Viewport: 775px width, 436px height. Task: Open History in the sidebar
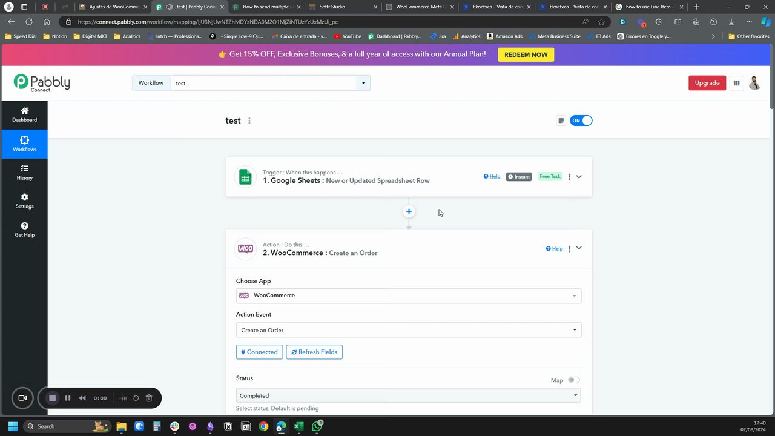(24, 173)
